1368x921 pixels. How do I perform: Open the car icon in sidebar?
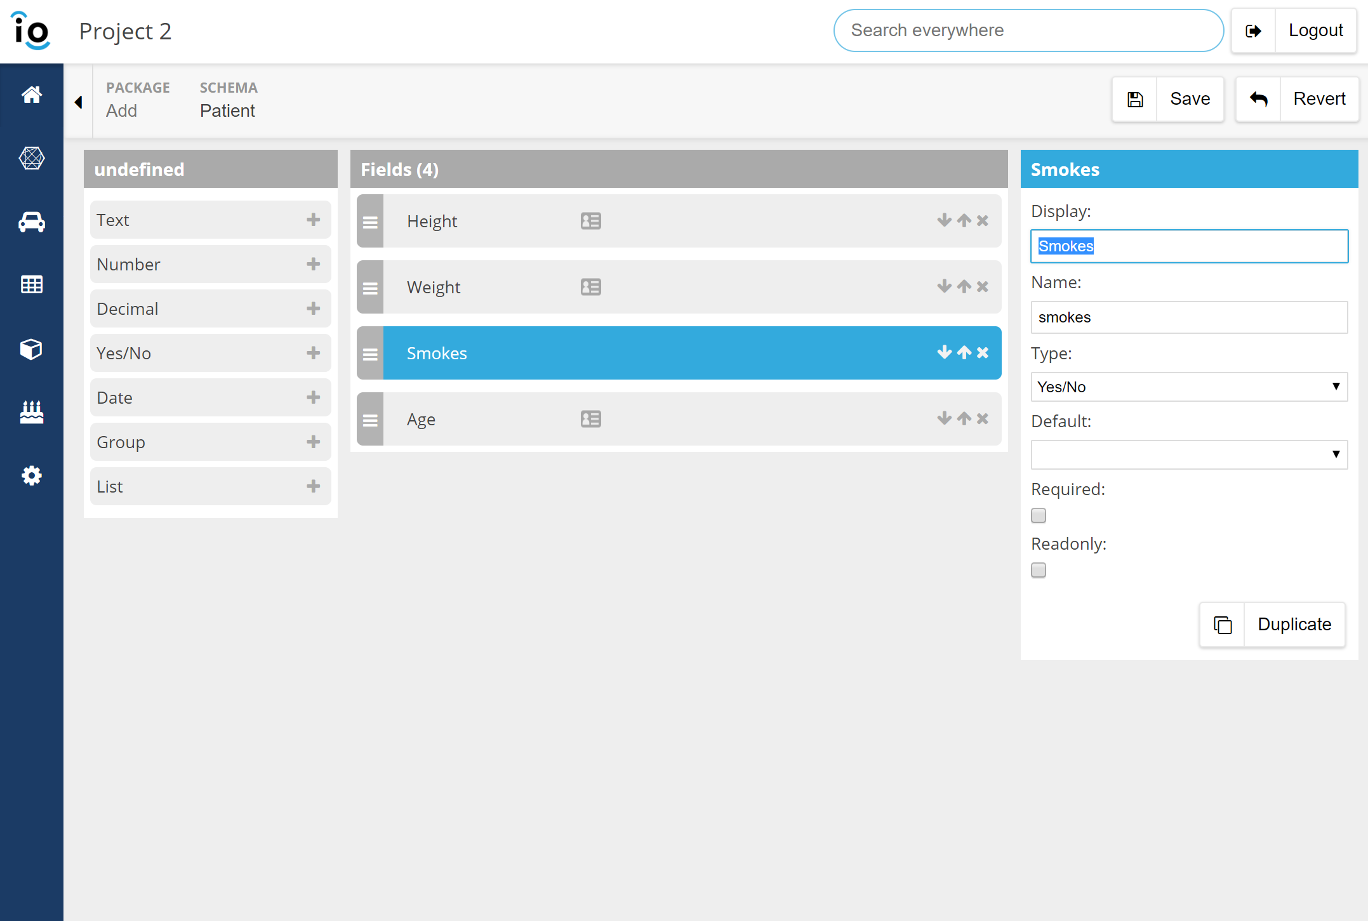32,222
